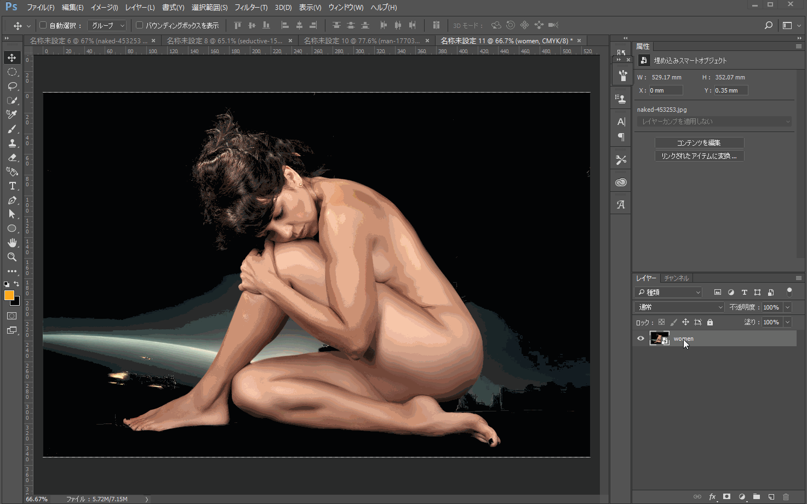Viewport: 807px width, 504px height.
Task: Select the Eyedropper tool
Action: [x=12, y=114]
